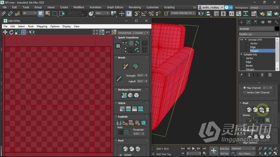Open the Tools menu in Edit UVWs
280x157 pixels.
pos(30,26)
